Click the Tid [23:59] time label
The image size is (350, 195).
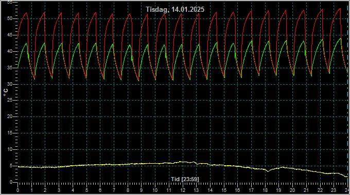pyautogui.click(x=185, y=179)
